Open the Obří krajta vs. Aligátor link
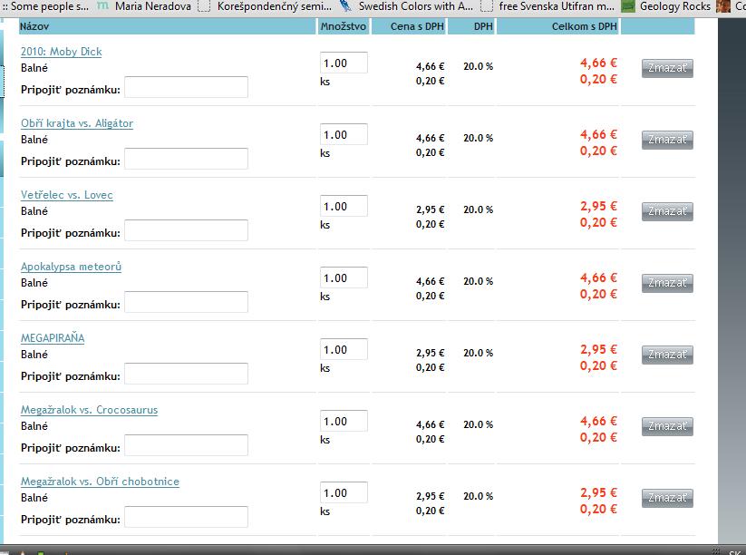The height and width of the screenshot is (555, 746). point(77,123)
